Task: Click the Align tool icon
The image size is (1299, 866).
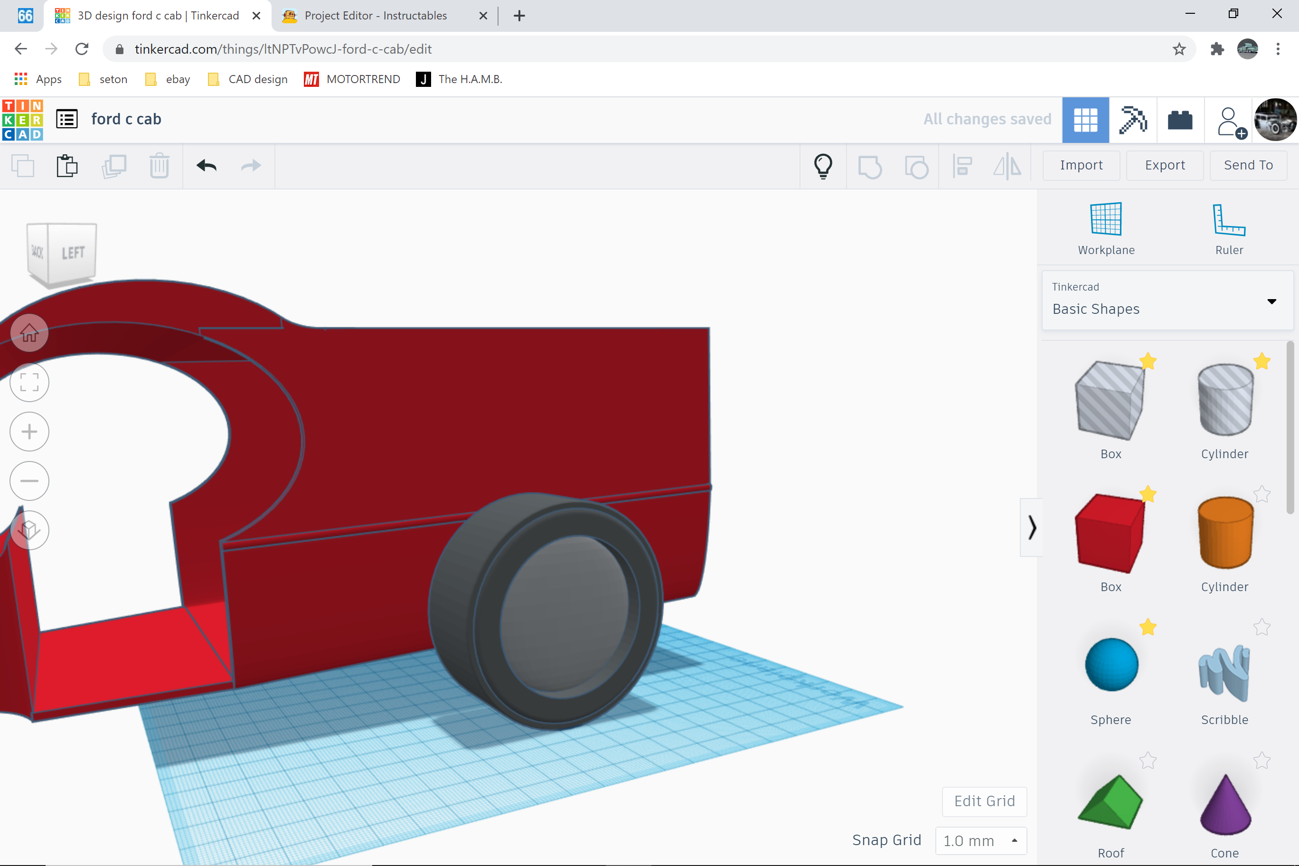Action: 962,166
